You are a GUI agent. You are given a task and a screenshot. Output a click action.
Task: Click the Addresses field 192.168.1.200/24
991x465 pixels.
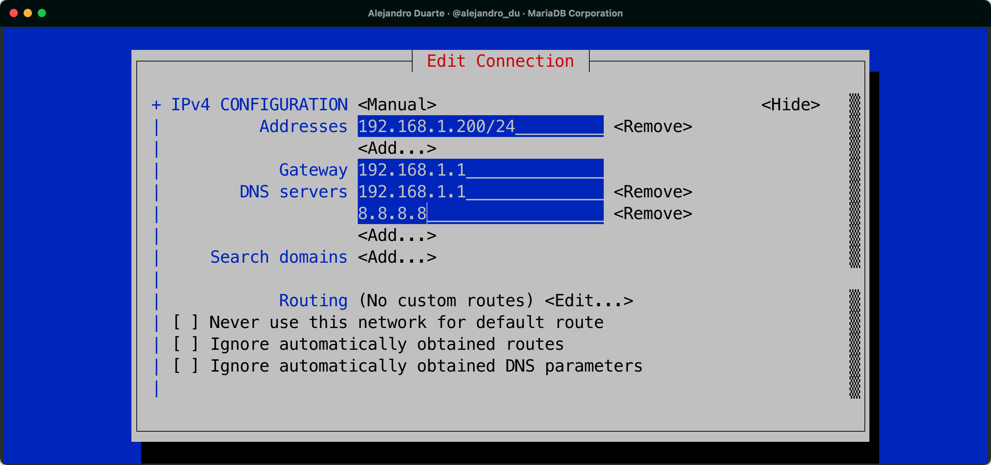[x=480, y=126]
